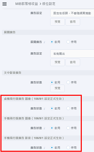This screenshot has width=94, height=152.
Task: Select 啟用 for 文中影音廣告 狀態
Action: (52, 82)
